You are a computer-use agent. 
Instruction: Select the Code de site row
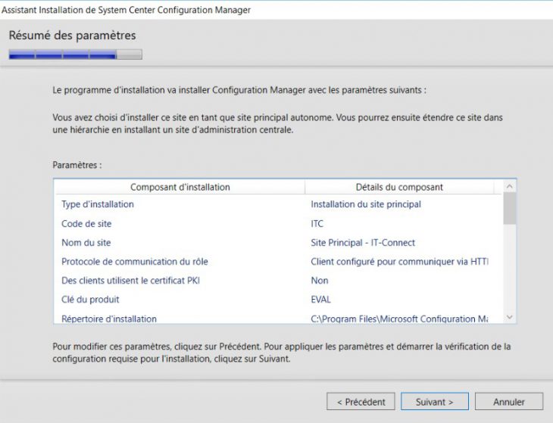(x=86, y=224)
